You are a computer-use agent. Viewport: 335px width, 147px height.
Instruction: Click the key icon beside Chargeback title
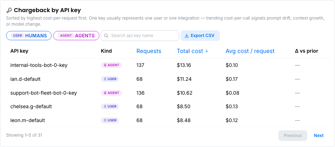point(9,10)
